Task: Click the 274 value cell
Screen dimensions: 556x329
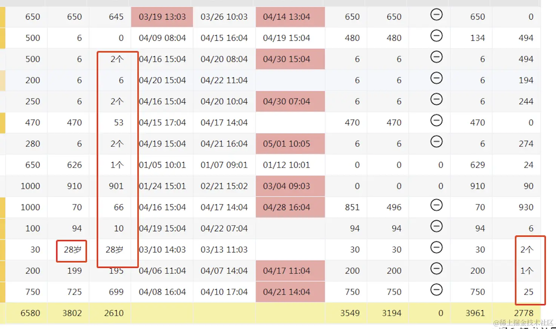Action: click(516, 144)
